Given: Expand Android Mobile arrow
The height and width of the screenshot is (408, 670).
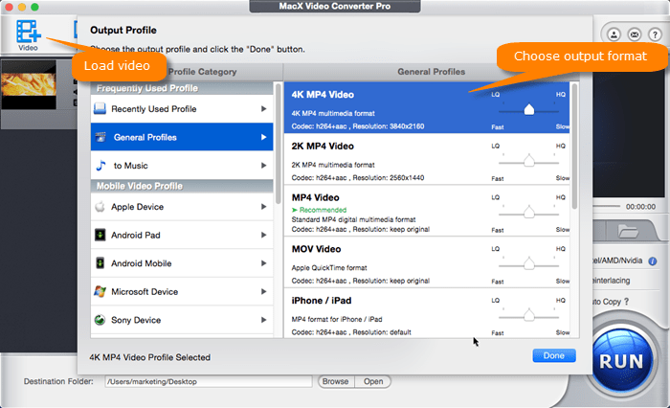Looking at the screenshot, I should point(263,263).
